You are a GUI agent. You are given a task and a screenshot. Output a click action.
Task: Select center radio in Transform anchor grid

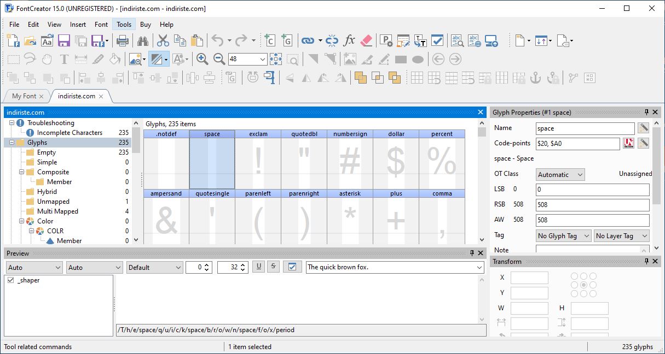584,285
